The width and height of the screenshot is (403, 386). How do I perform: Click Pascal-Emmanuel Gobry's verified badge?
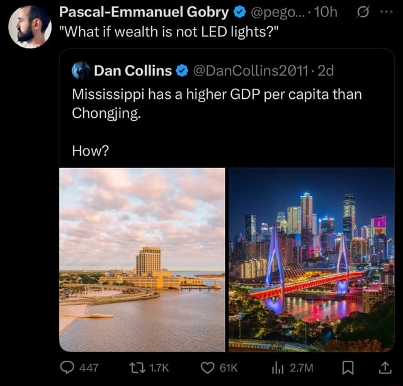pos(240,12)
